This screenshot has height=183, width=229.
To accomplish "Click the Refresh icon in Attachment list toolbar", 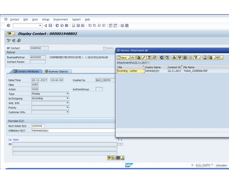I will [x=162, y=58].
